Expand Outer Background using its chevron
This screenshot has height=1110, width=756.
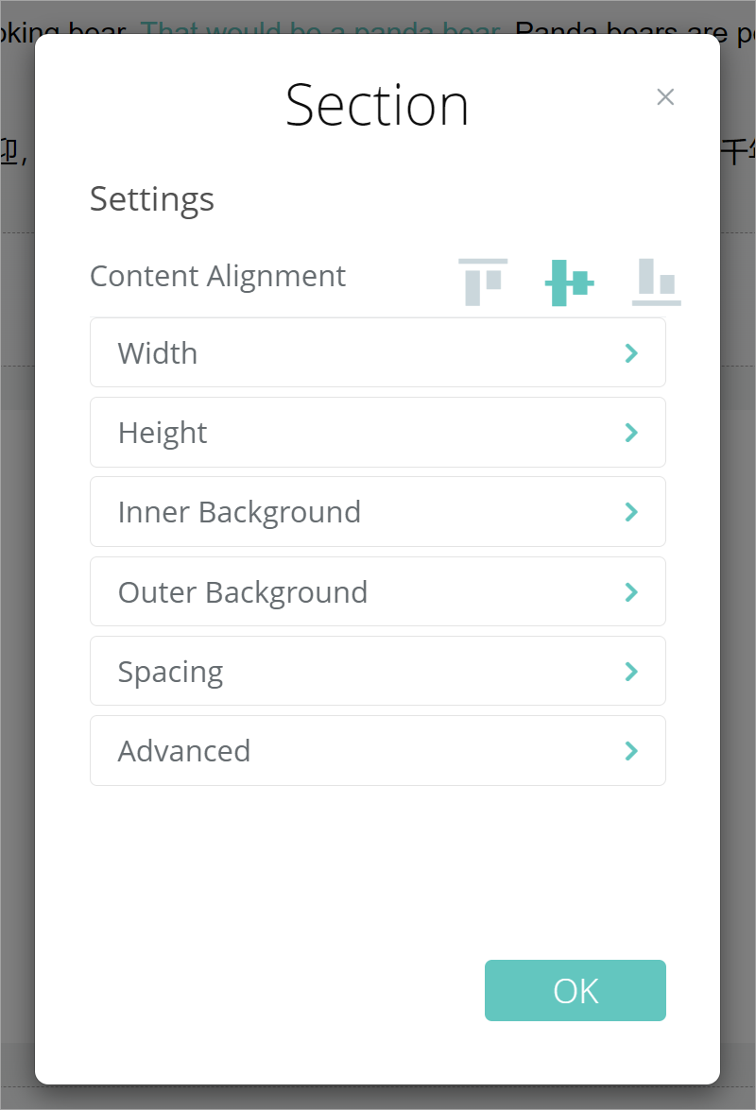click(x=631, y=592)
